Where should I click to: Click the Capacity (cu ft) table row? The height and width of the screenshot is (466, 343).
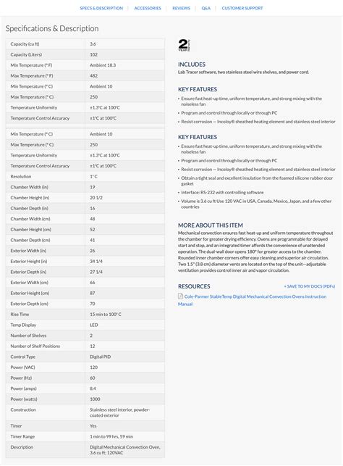(x=85, y=44)
